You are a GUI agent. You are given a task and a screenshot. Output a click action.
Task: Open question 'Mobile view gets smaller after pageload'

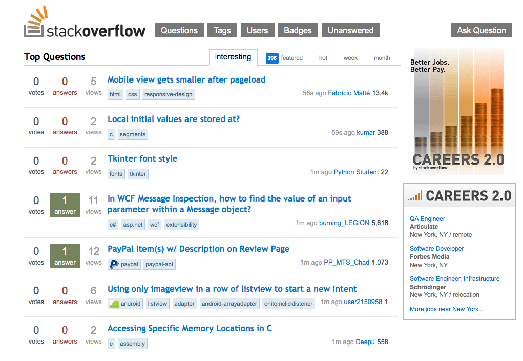click(186, 80)
